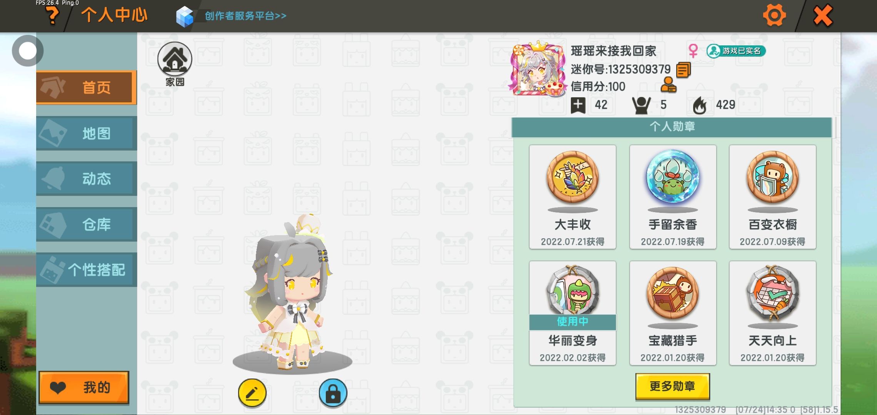Open the 创作者服务平台 link
Image resolution: width=877 pixels, height=415 pixels.
(245, 16)
